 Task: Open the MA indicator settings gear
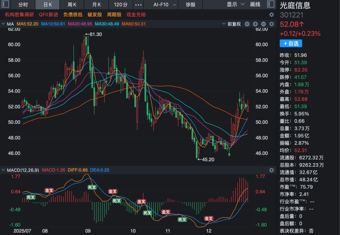point(271,24)
